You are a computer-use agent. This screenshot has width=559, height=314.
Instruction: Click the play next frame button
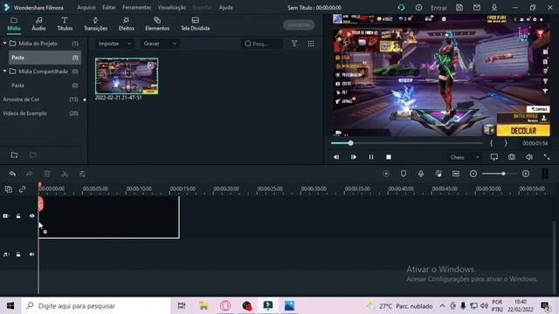pos(354,157)
